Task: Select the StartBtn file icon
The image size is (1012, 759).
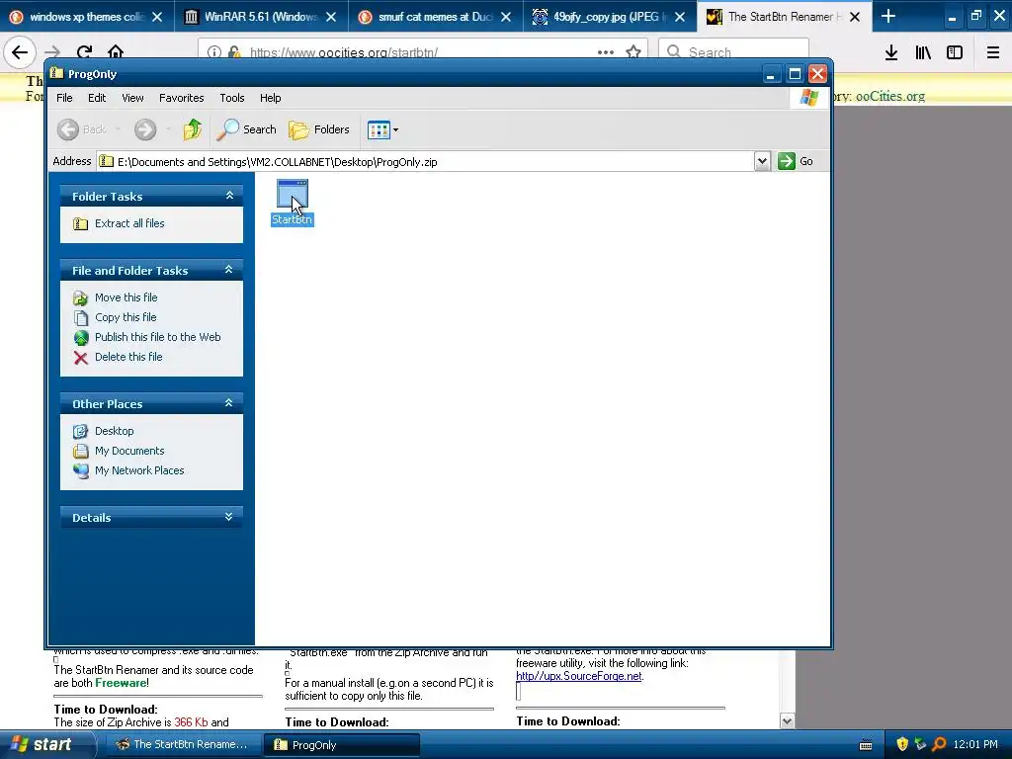Action: [293, 196]
